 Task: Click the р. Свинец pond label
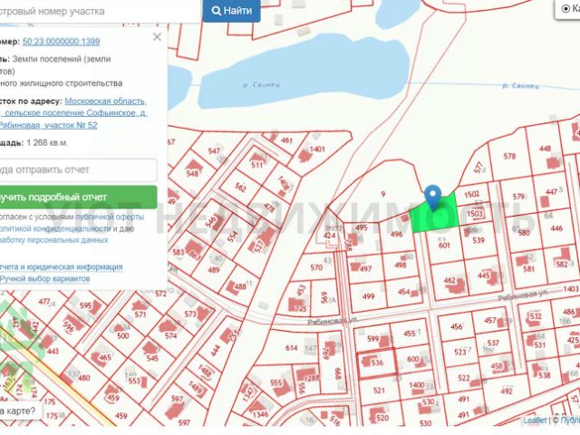click(262, 84)
